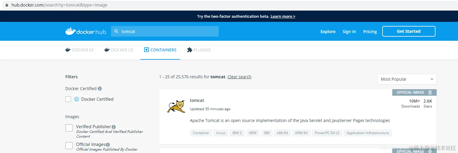Switch to the PLUGINS tab
This screenshot has width=458, height=153.
tap(199, 50)
